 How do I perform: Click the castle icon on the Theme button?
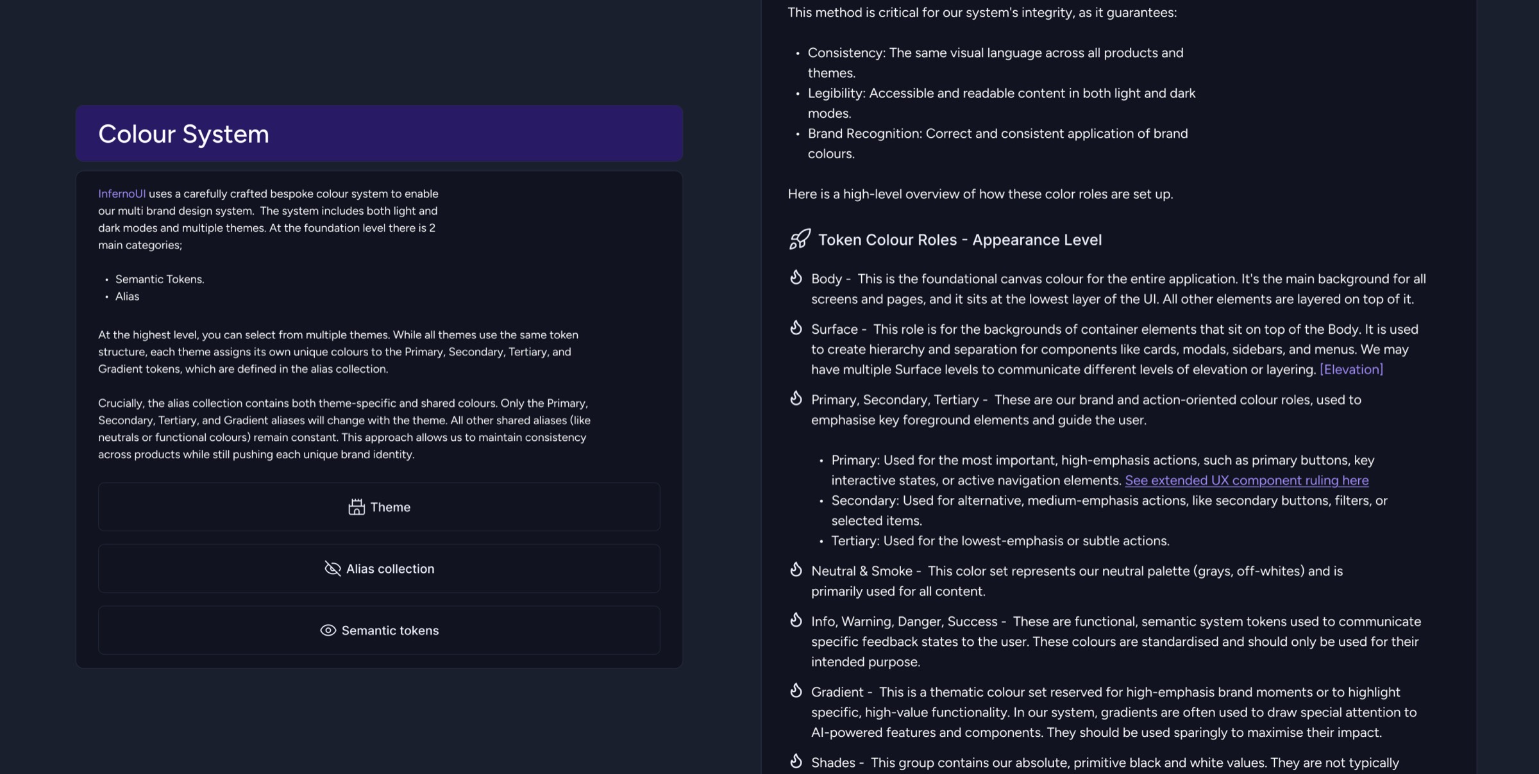click(x=357, y=507)
